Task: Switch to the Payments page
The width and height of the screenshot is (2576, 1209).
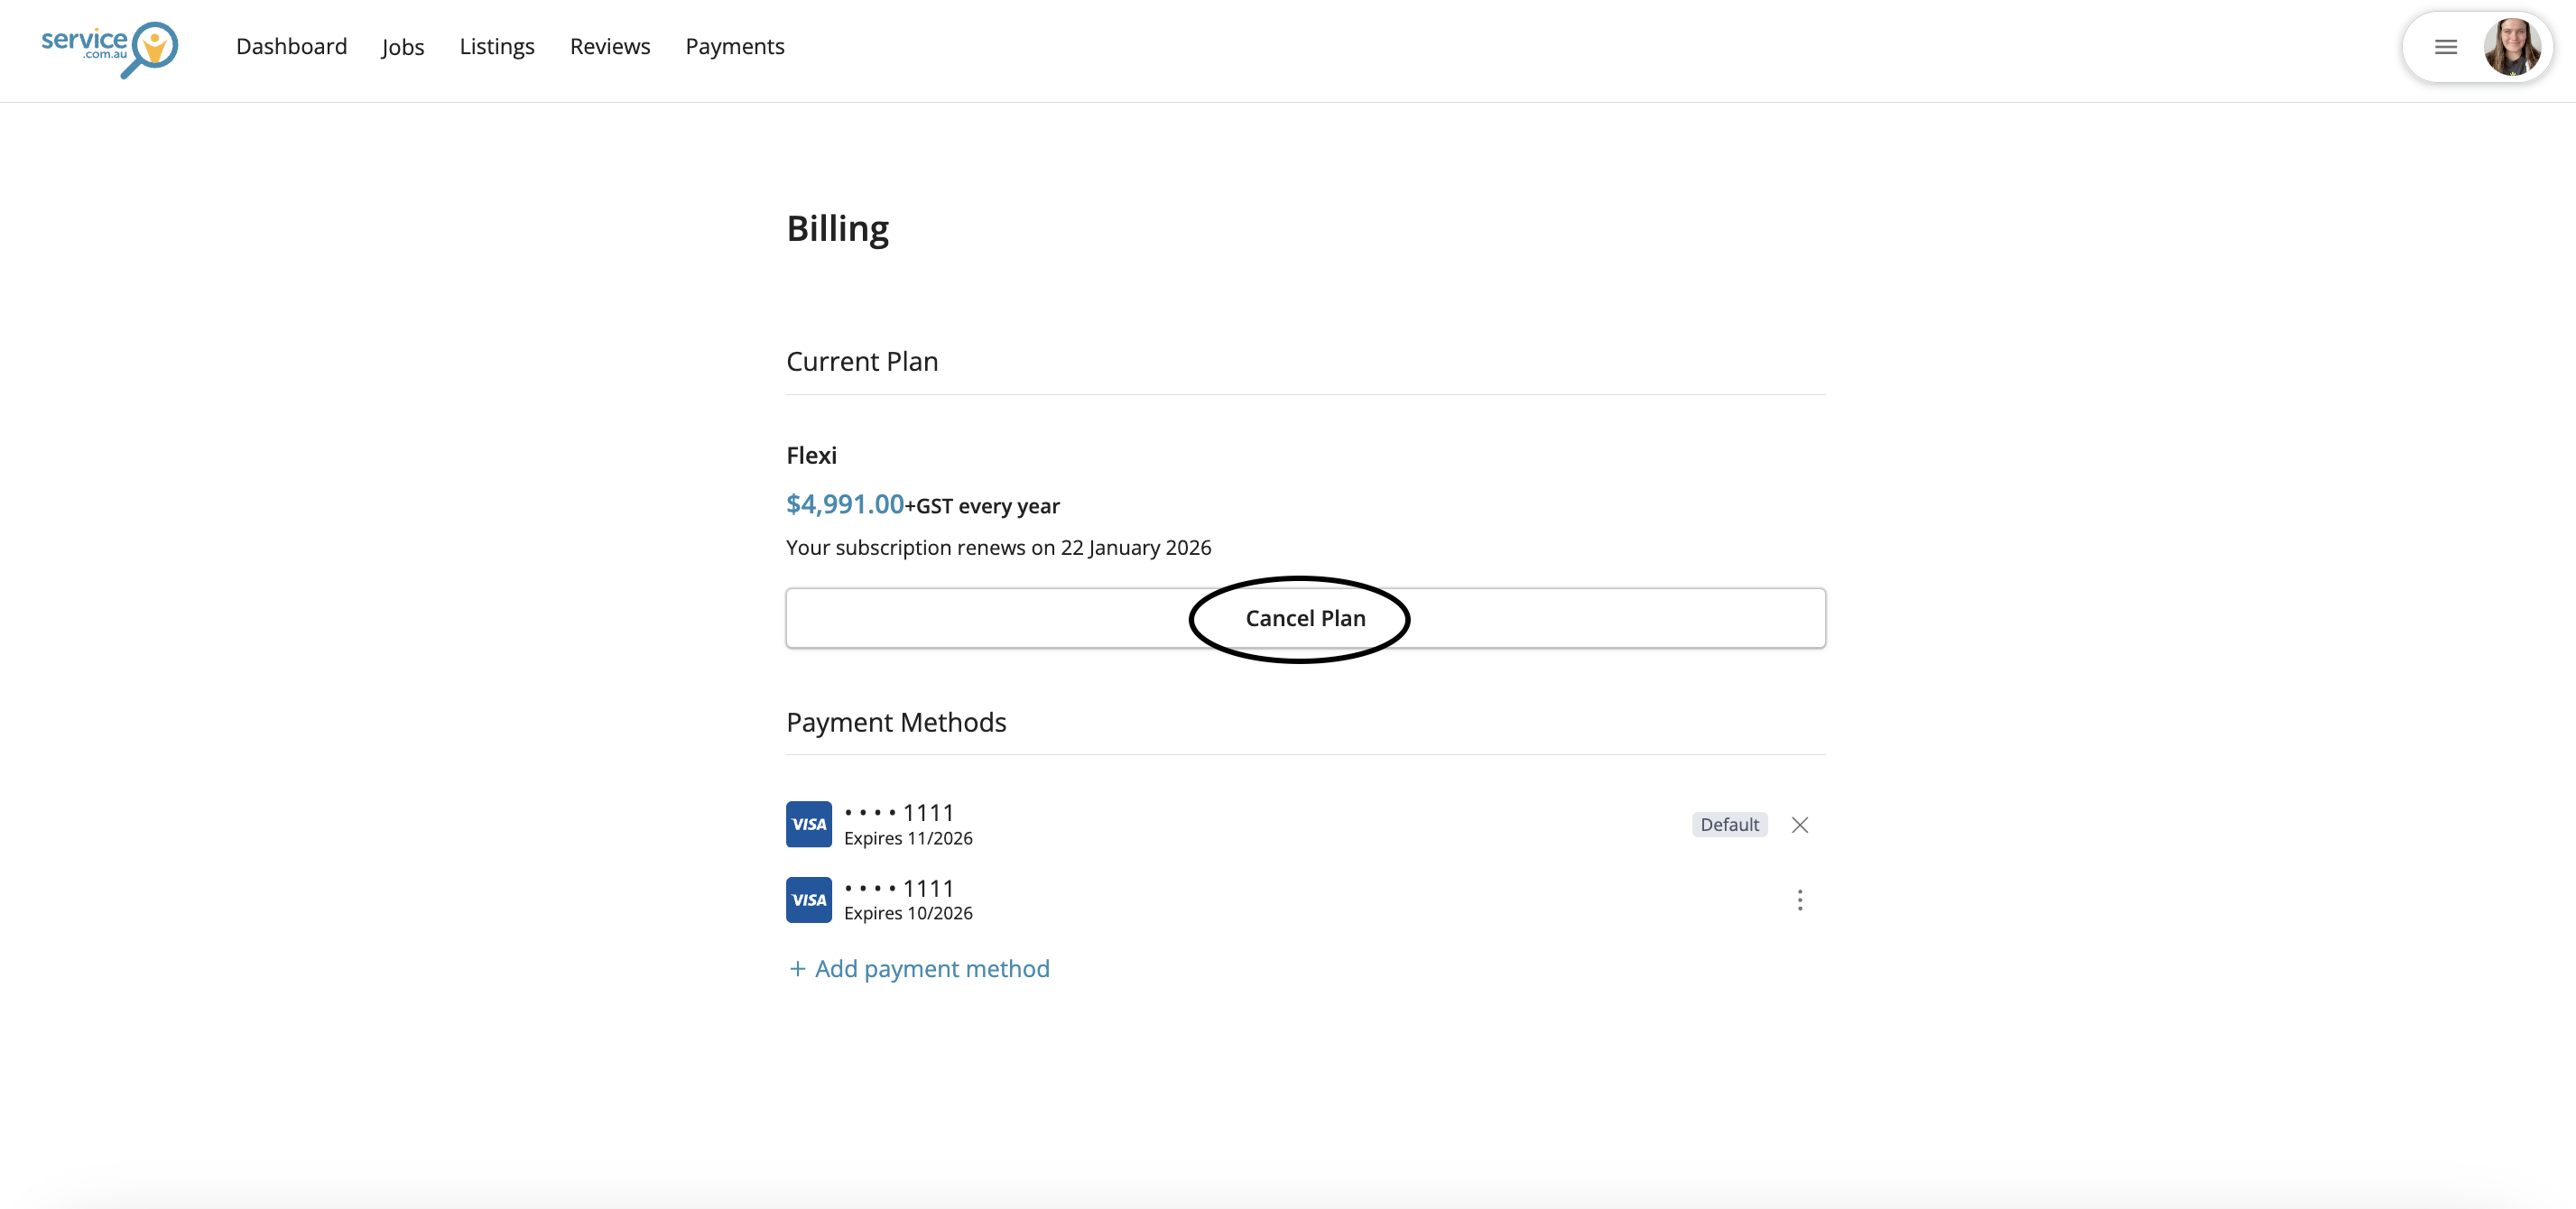Action: (x=734, y=47)
